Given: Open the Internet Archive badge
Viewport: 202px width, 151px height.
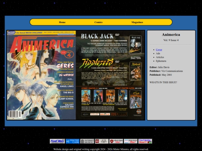Looking at the screenshot, I should click(x=87, y=141).
